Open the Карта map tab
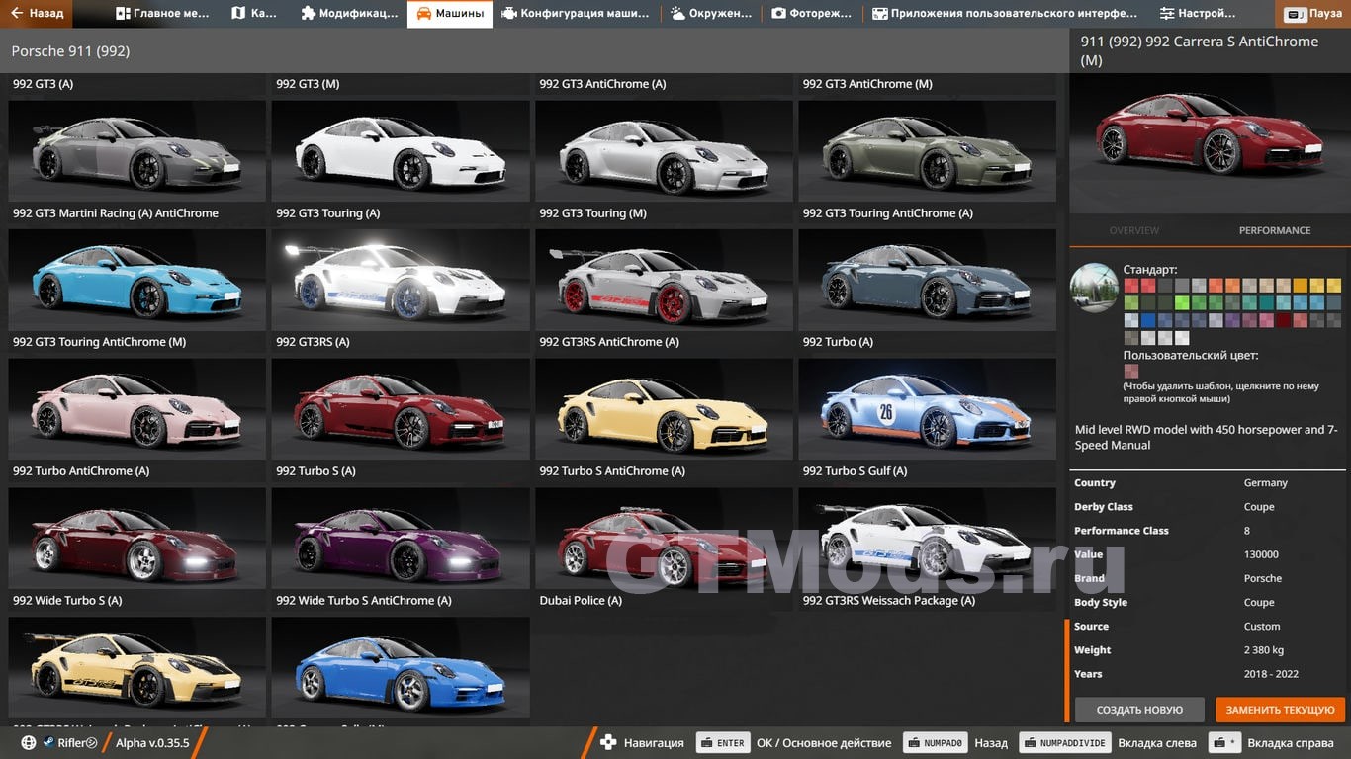 pyautogui.click(x=254, y=14)
